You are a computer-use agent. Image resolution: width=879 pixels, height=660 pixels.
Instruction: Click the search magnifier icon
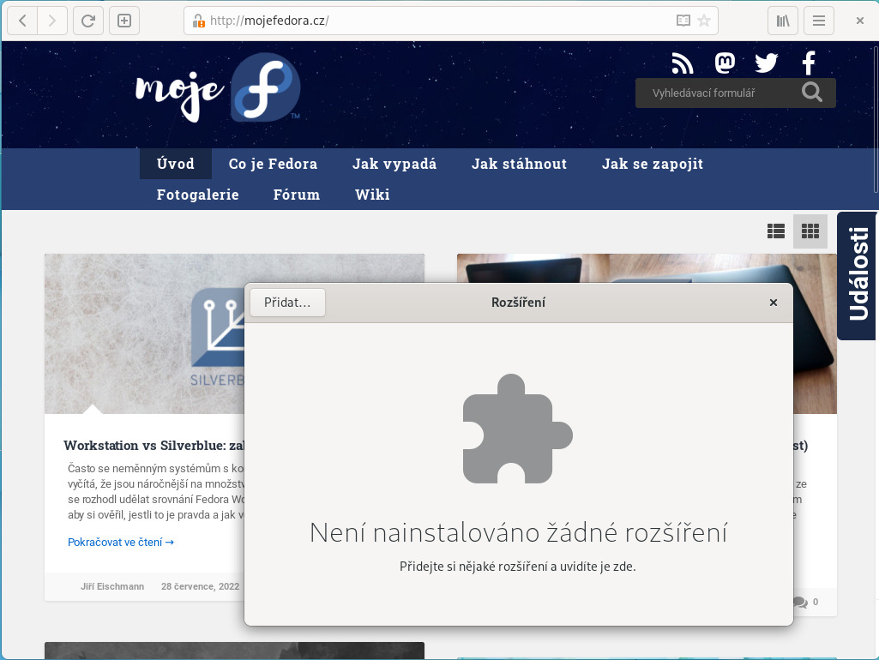[812, 93]
